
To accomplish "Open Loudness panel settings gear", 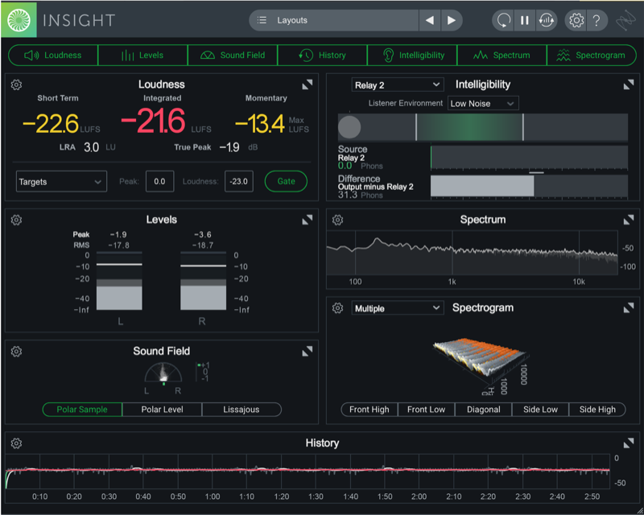I will pos(16,84).
